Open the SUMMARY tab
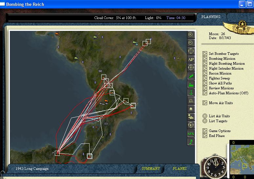 (151, 168)
